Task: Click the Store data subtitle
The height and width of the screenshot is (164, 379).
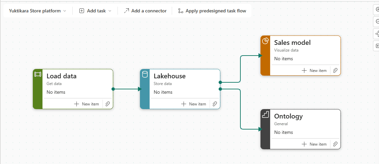Action: click(x=163, y=84)
